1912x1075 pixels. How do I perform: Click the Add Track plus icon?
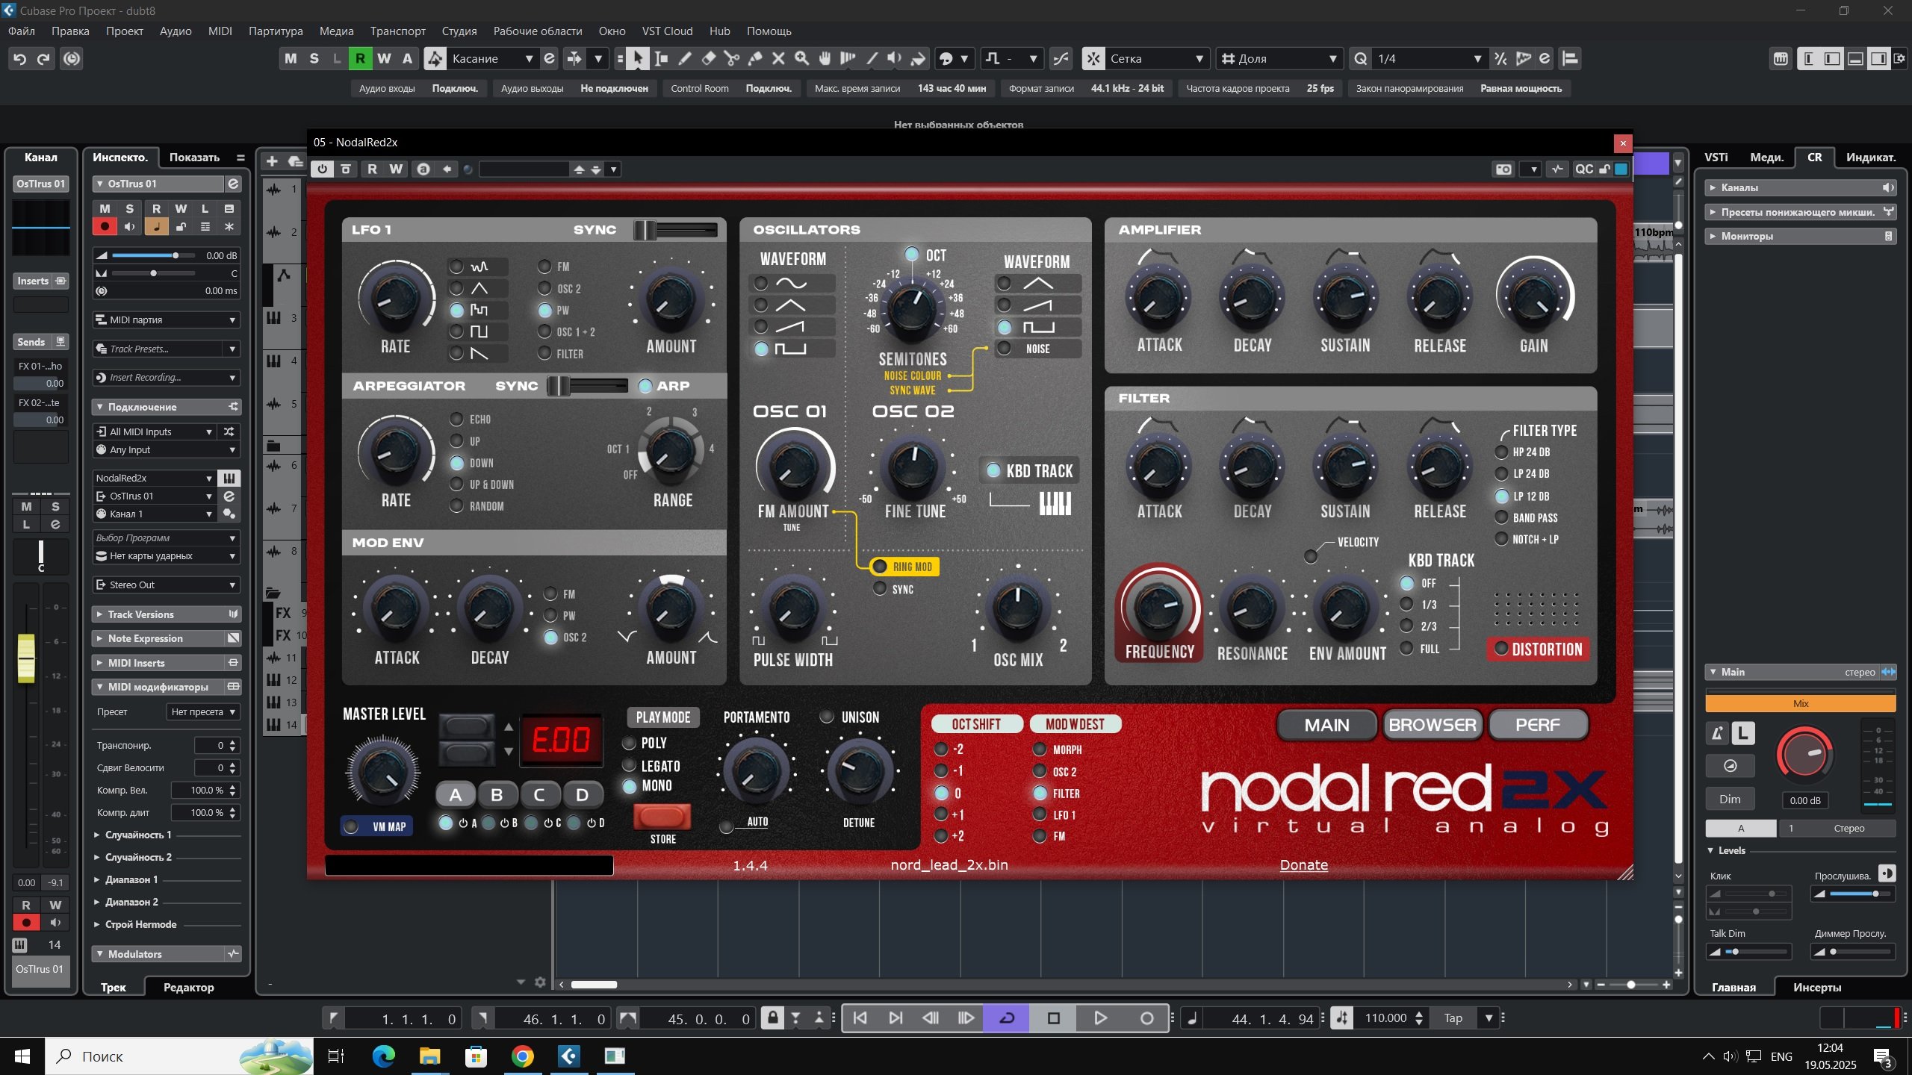click(x=272, y=161)
